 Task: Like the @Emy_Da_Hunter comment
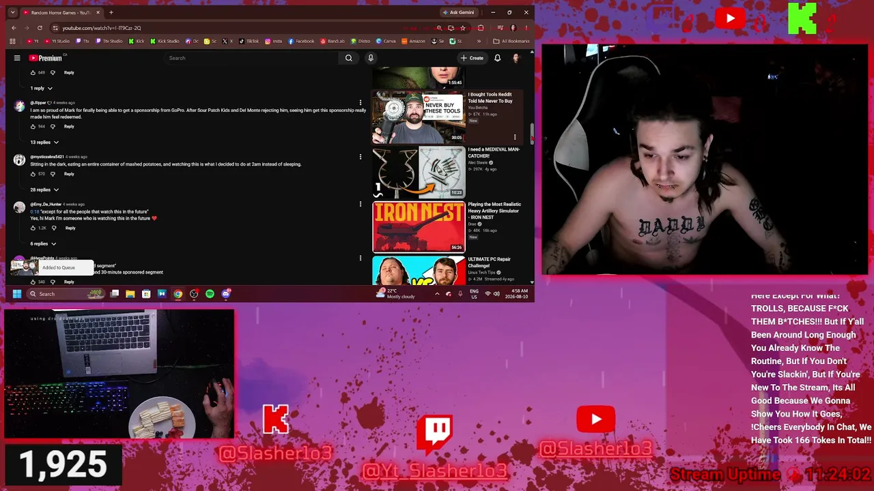pos(33,228)
